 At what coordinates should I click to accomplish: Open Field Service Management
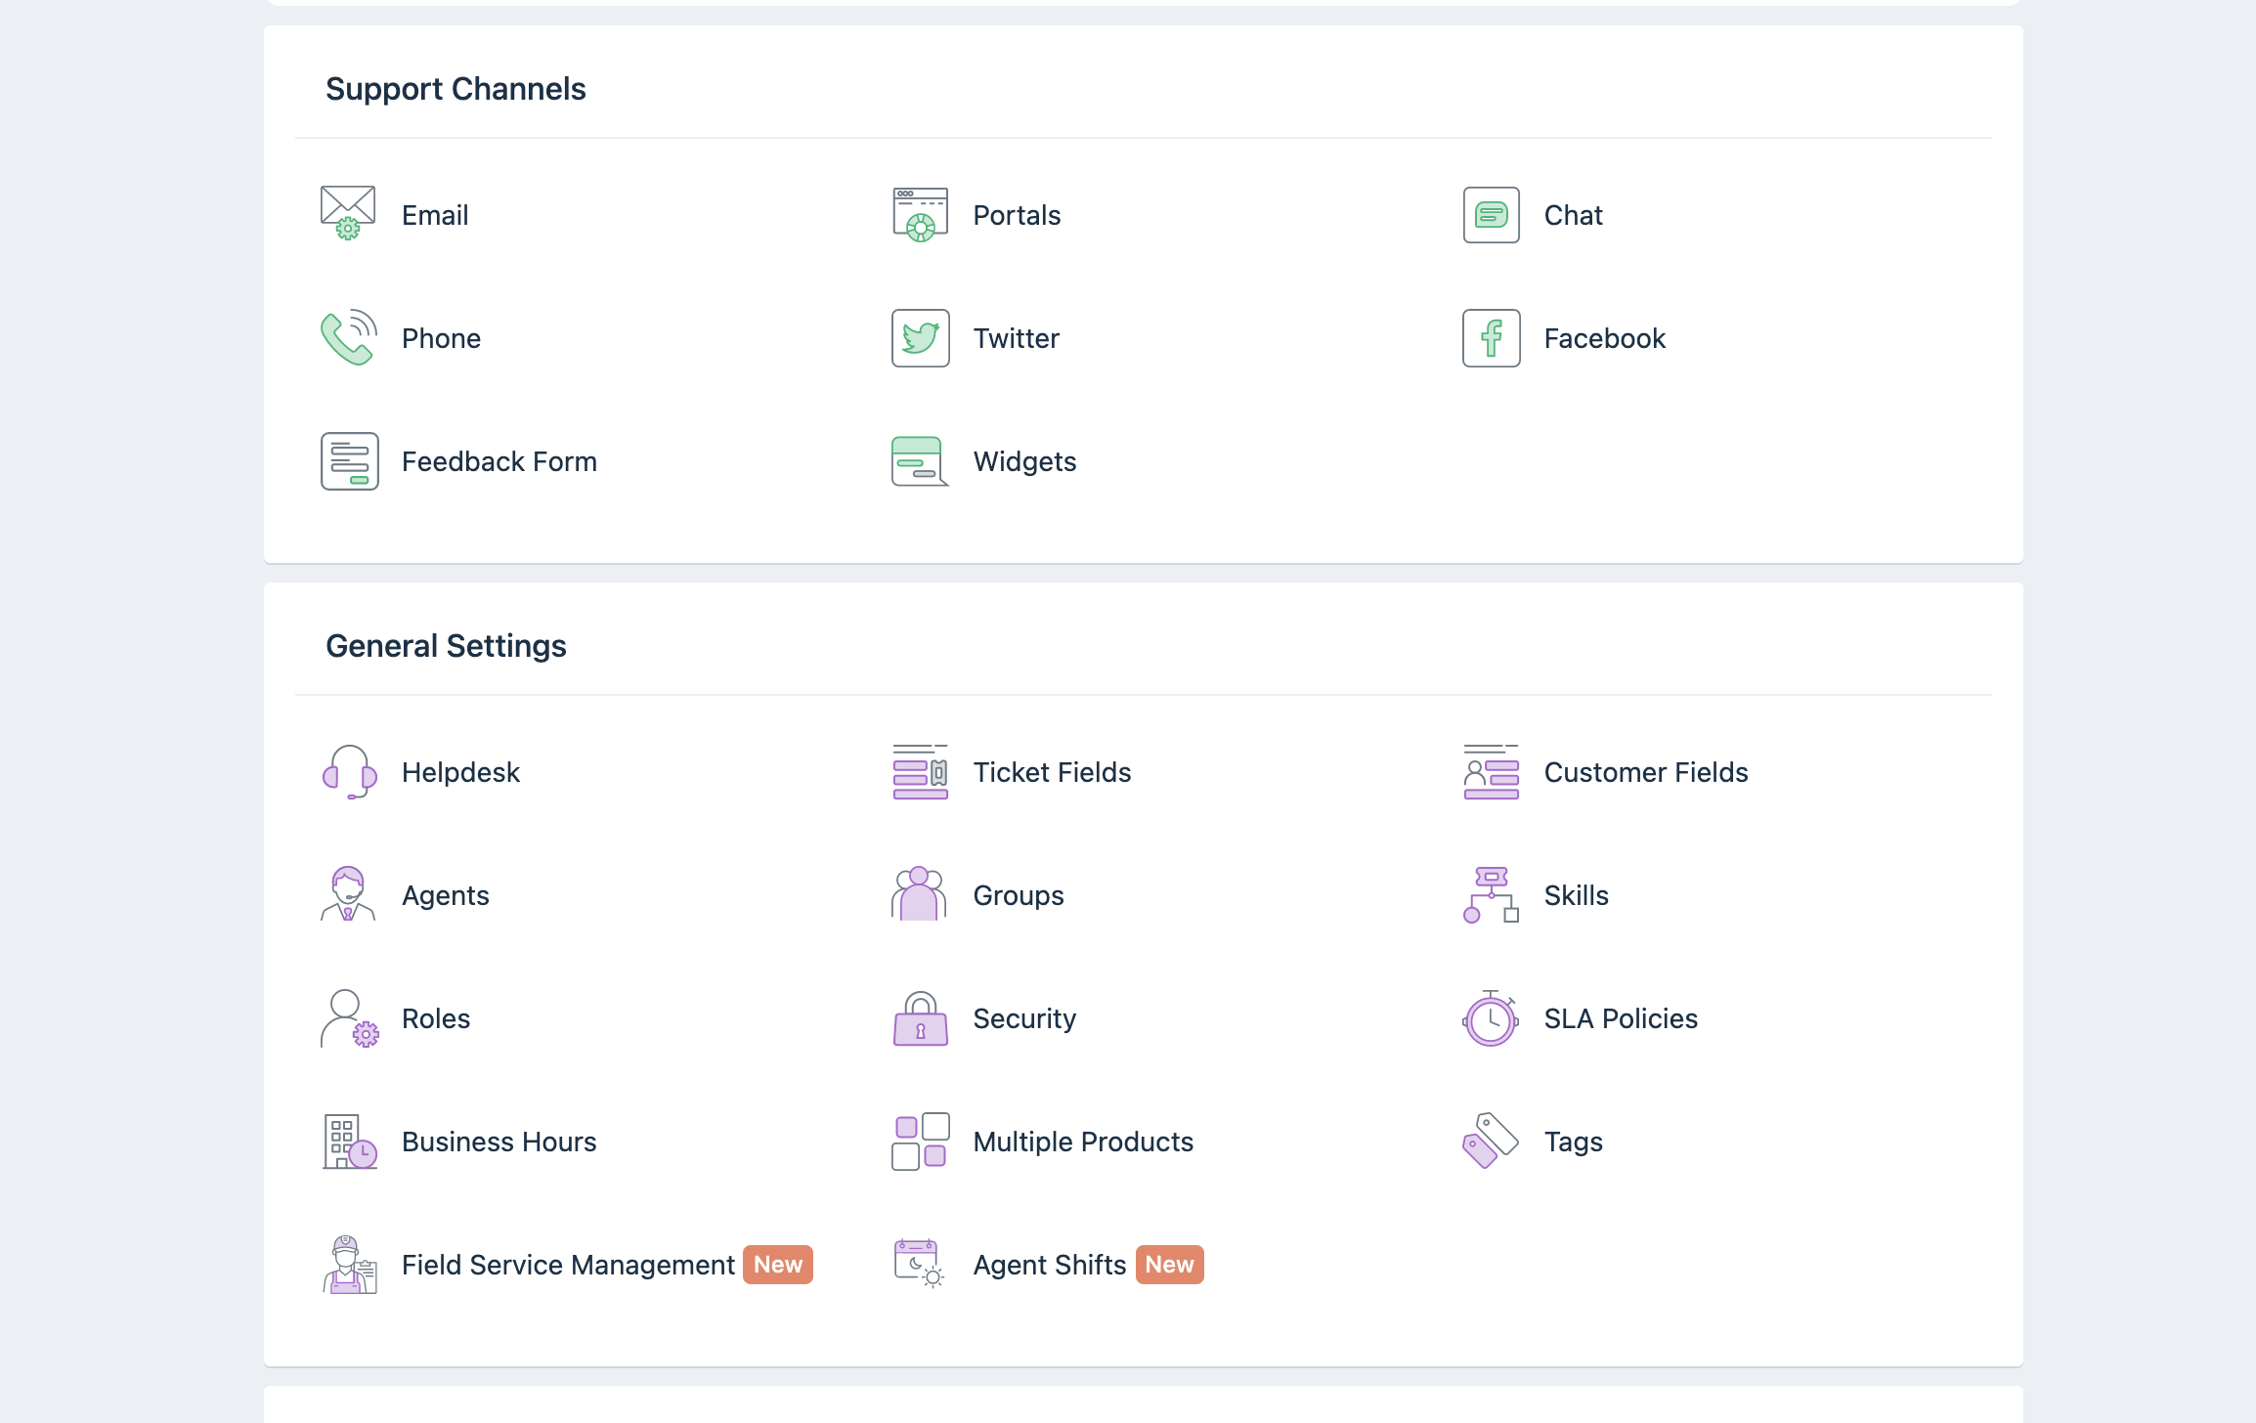(568, 1265)
